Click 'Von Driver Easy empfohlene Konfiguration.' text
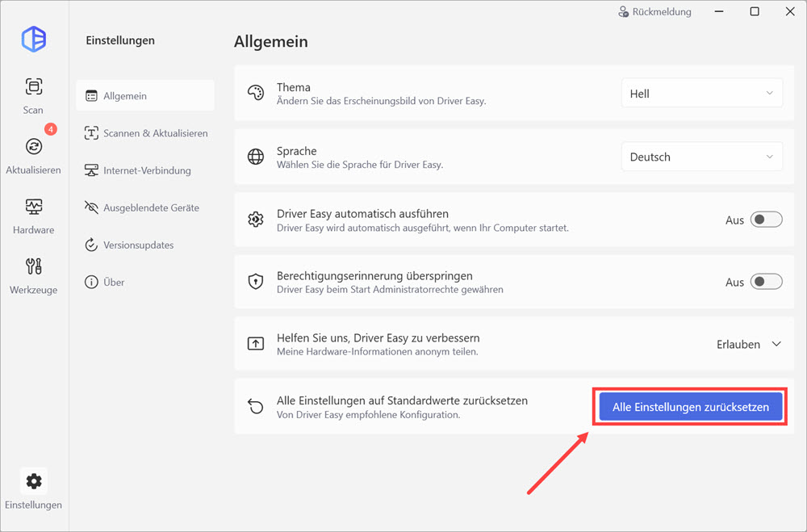807x532 pixels. pos(369,415)
